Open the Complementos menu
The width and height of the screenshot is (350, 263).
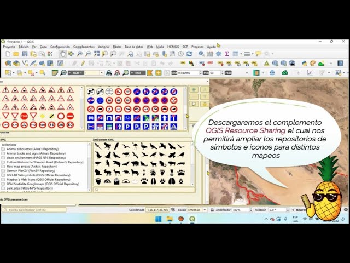pos(84,47)
